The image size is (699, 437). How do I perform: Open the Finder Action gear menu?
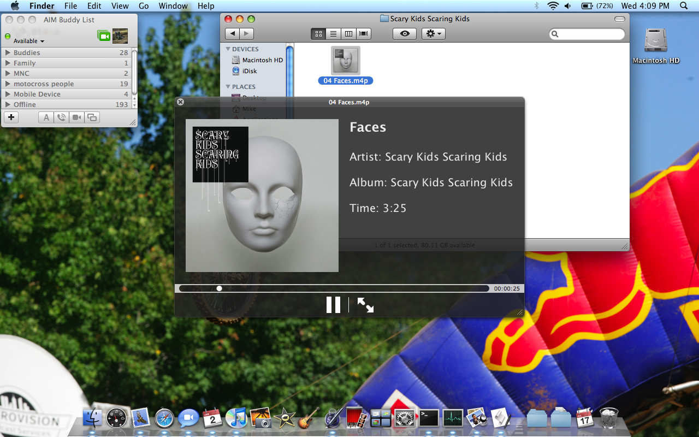point(434,34)
